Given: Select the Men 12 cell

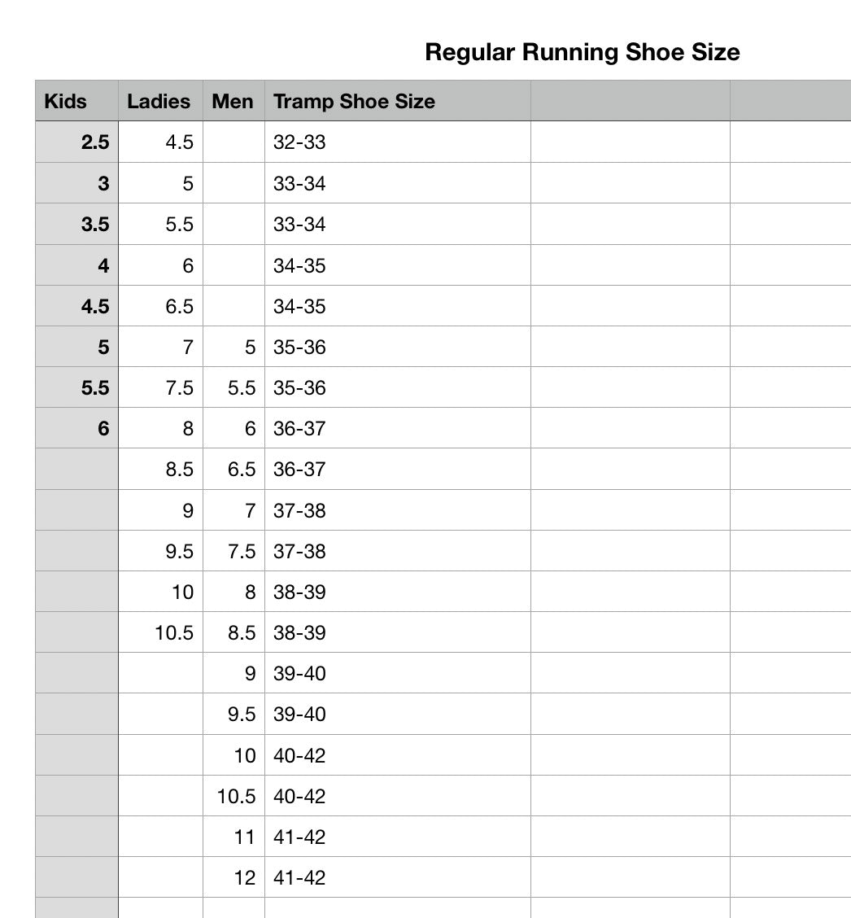Looking at the screenshot, I should (x=233, y=877).
